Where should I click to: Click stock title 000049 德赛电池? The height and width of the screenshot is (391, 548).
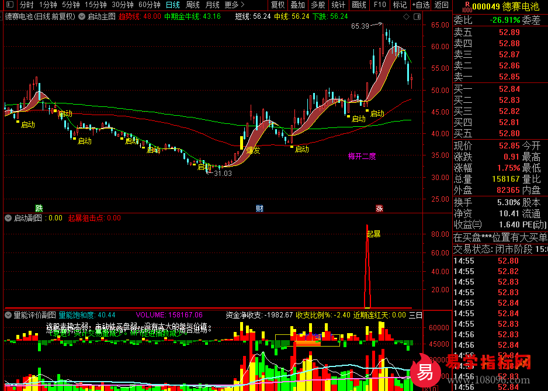pyautogui.click(x=506, y=6)
